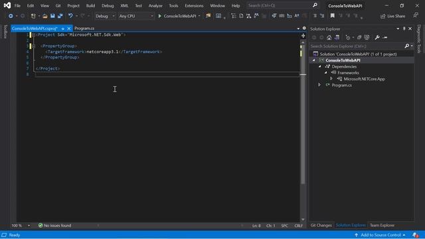Collapse the Frameworks node
The height and width of the screenshot is (239, 425).
[326, 72]
